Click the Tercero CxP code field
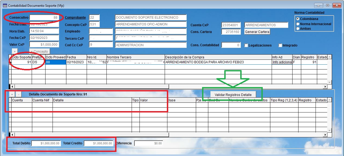344x156 pixels. 101,38
